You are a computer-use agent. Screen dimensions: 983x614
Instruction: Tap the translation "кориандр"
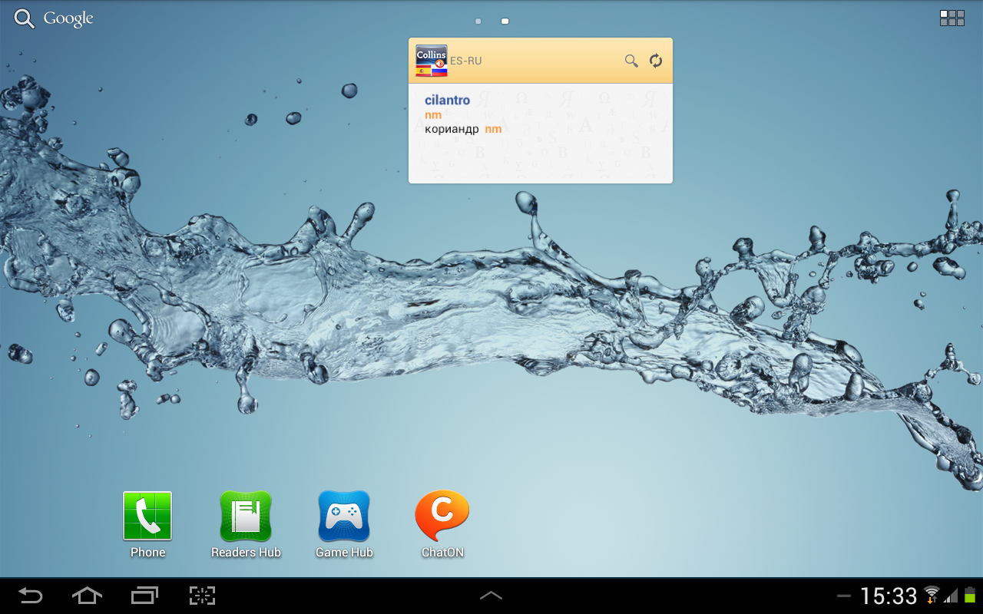[452, 129]
